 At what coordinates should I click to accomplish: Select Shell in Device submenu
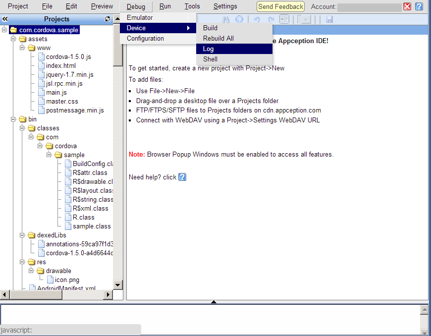tap(234, 59)
